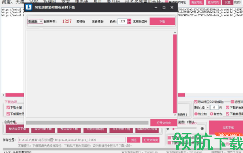Click the third member button 整页宝贝下载
Viewport: 243px width, 153px height.
click(x=69, y=130)
